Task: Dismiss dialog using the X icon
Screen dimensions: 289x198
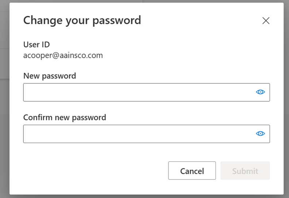Action: [266, 21]
